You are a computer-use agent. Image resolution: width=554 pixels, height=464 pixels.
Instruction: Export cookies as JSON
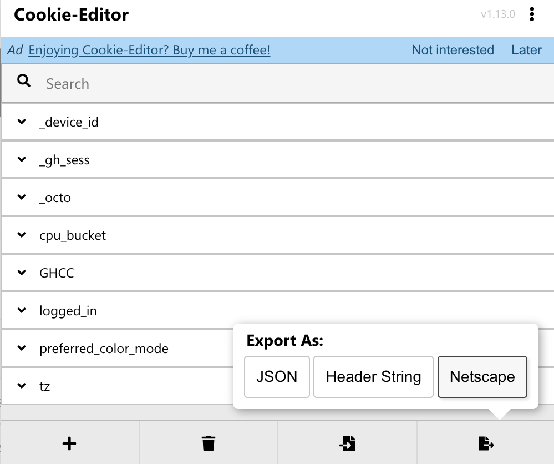pos(277,377)
